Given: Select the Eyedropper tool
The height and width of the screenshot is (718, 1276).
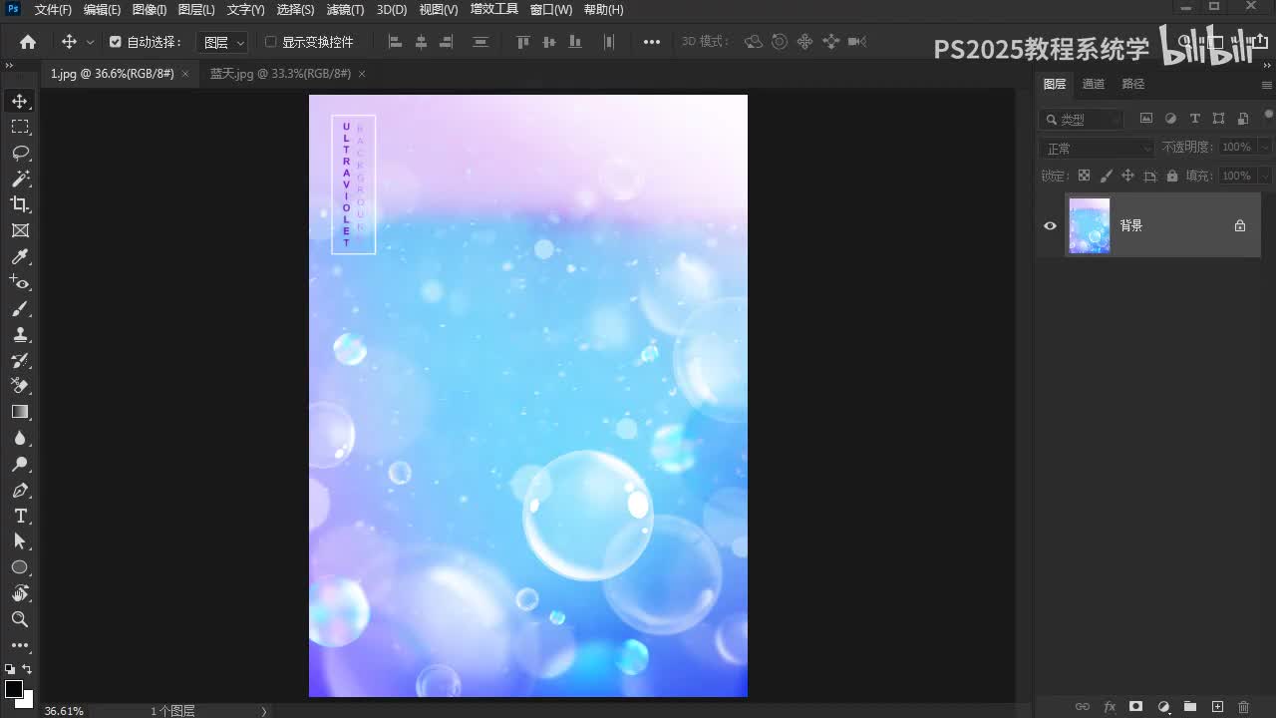Looking at the screenshot, I should [20, 257].
